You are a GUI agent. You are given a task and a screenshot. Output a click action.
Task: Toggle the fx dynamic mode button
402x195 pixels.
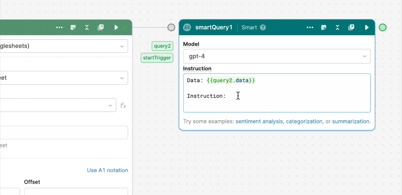(x=123, y=105)
